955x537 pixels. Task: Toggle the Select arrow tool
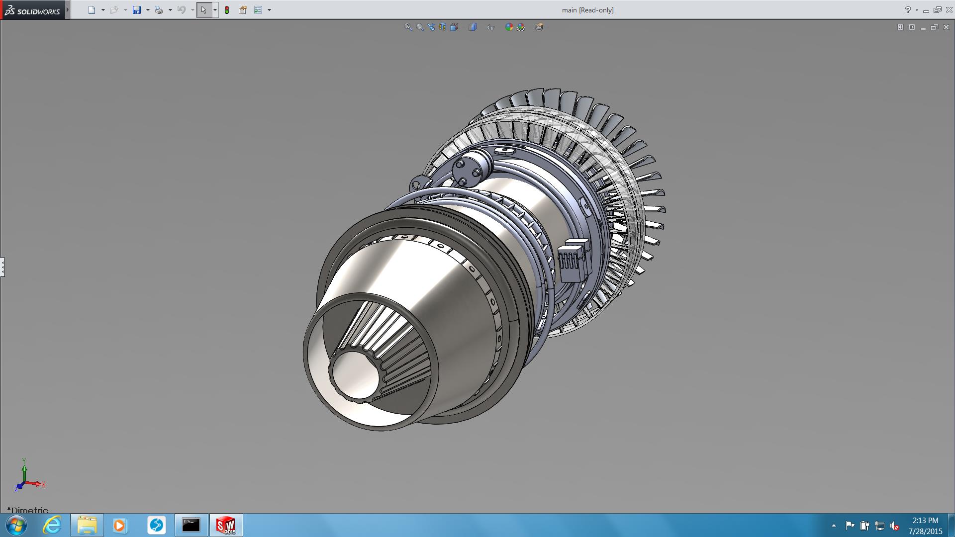coord(203,10)
